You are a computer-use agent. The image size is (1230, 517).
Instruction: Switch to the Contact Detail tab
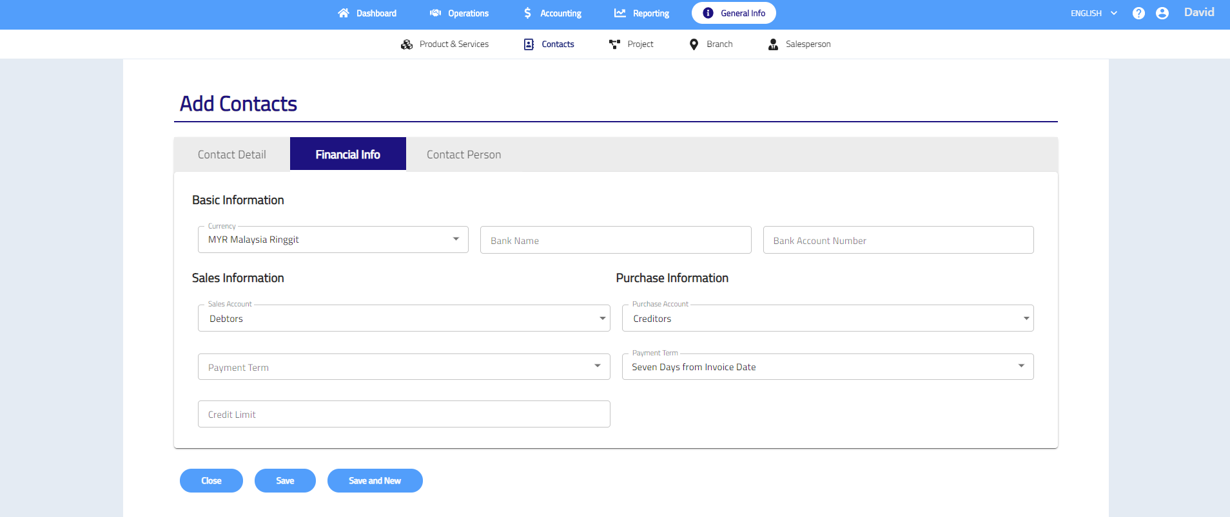click(x=232, y=155)
